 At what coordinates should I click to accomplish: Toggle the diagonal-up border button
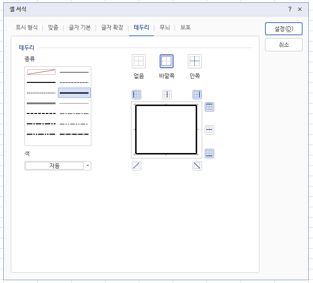point(136,166)
